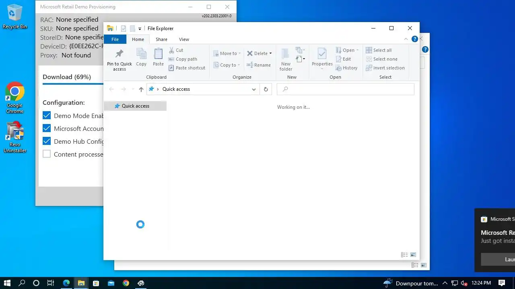Click the Properties icon in the title bar toolbar
The height and width of the screenshot is (289, 515).
(x=124, y=28)
